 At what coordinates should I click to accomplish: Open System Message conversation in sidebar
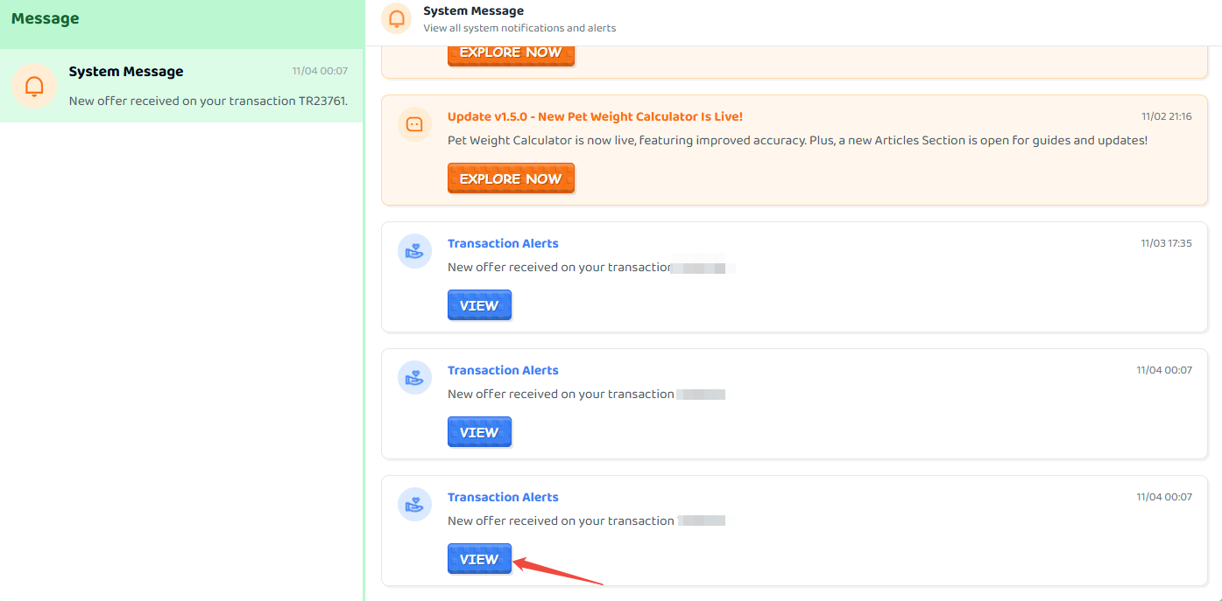[181, 86]
